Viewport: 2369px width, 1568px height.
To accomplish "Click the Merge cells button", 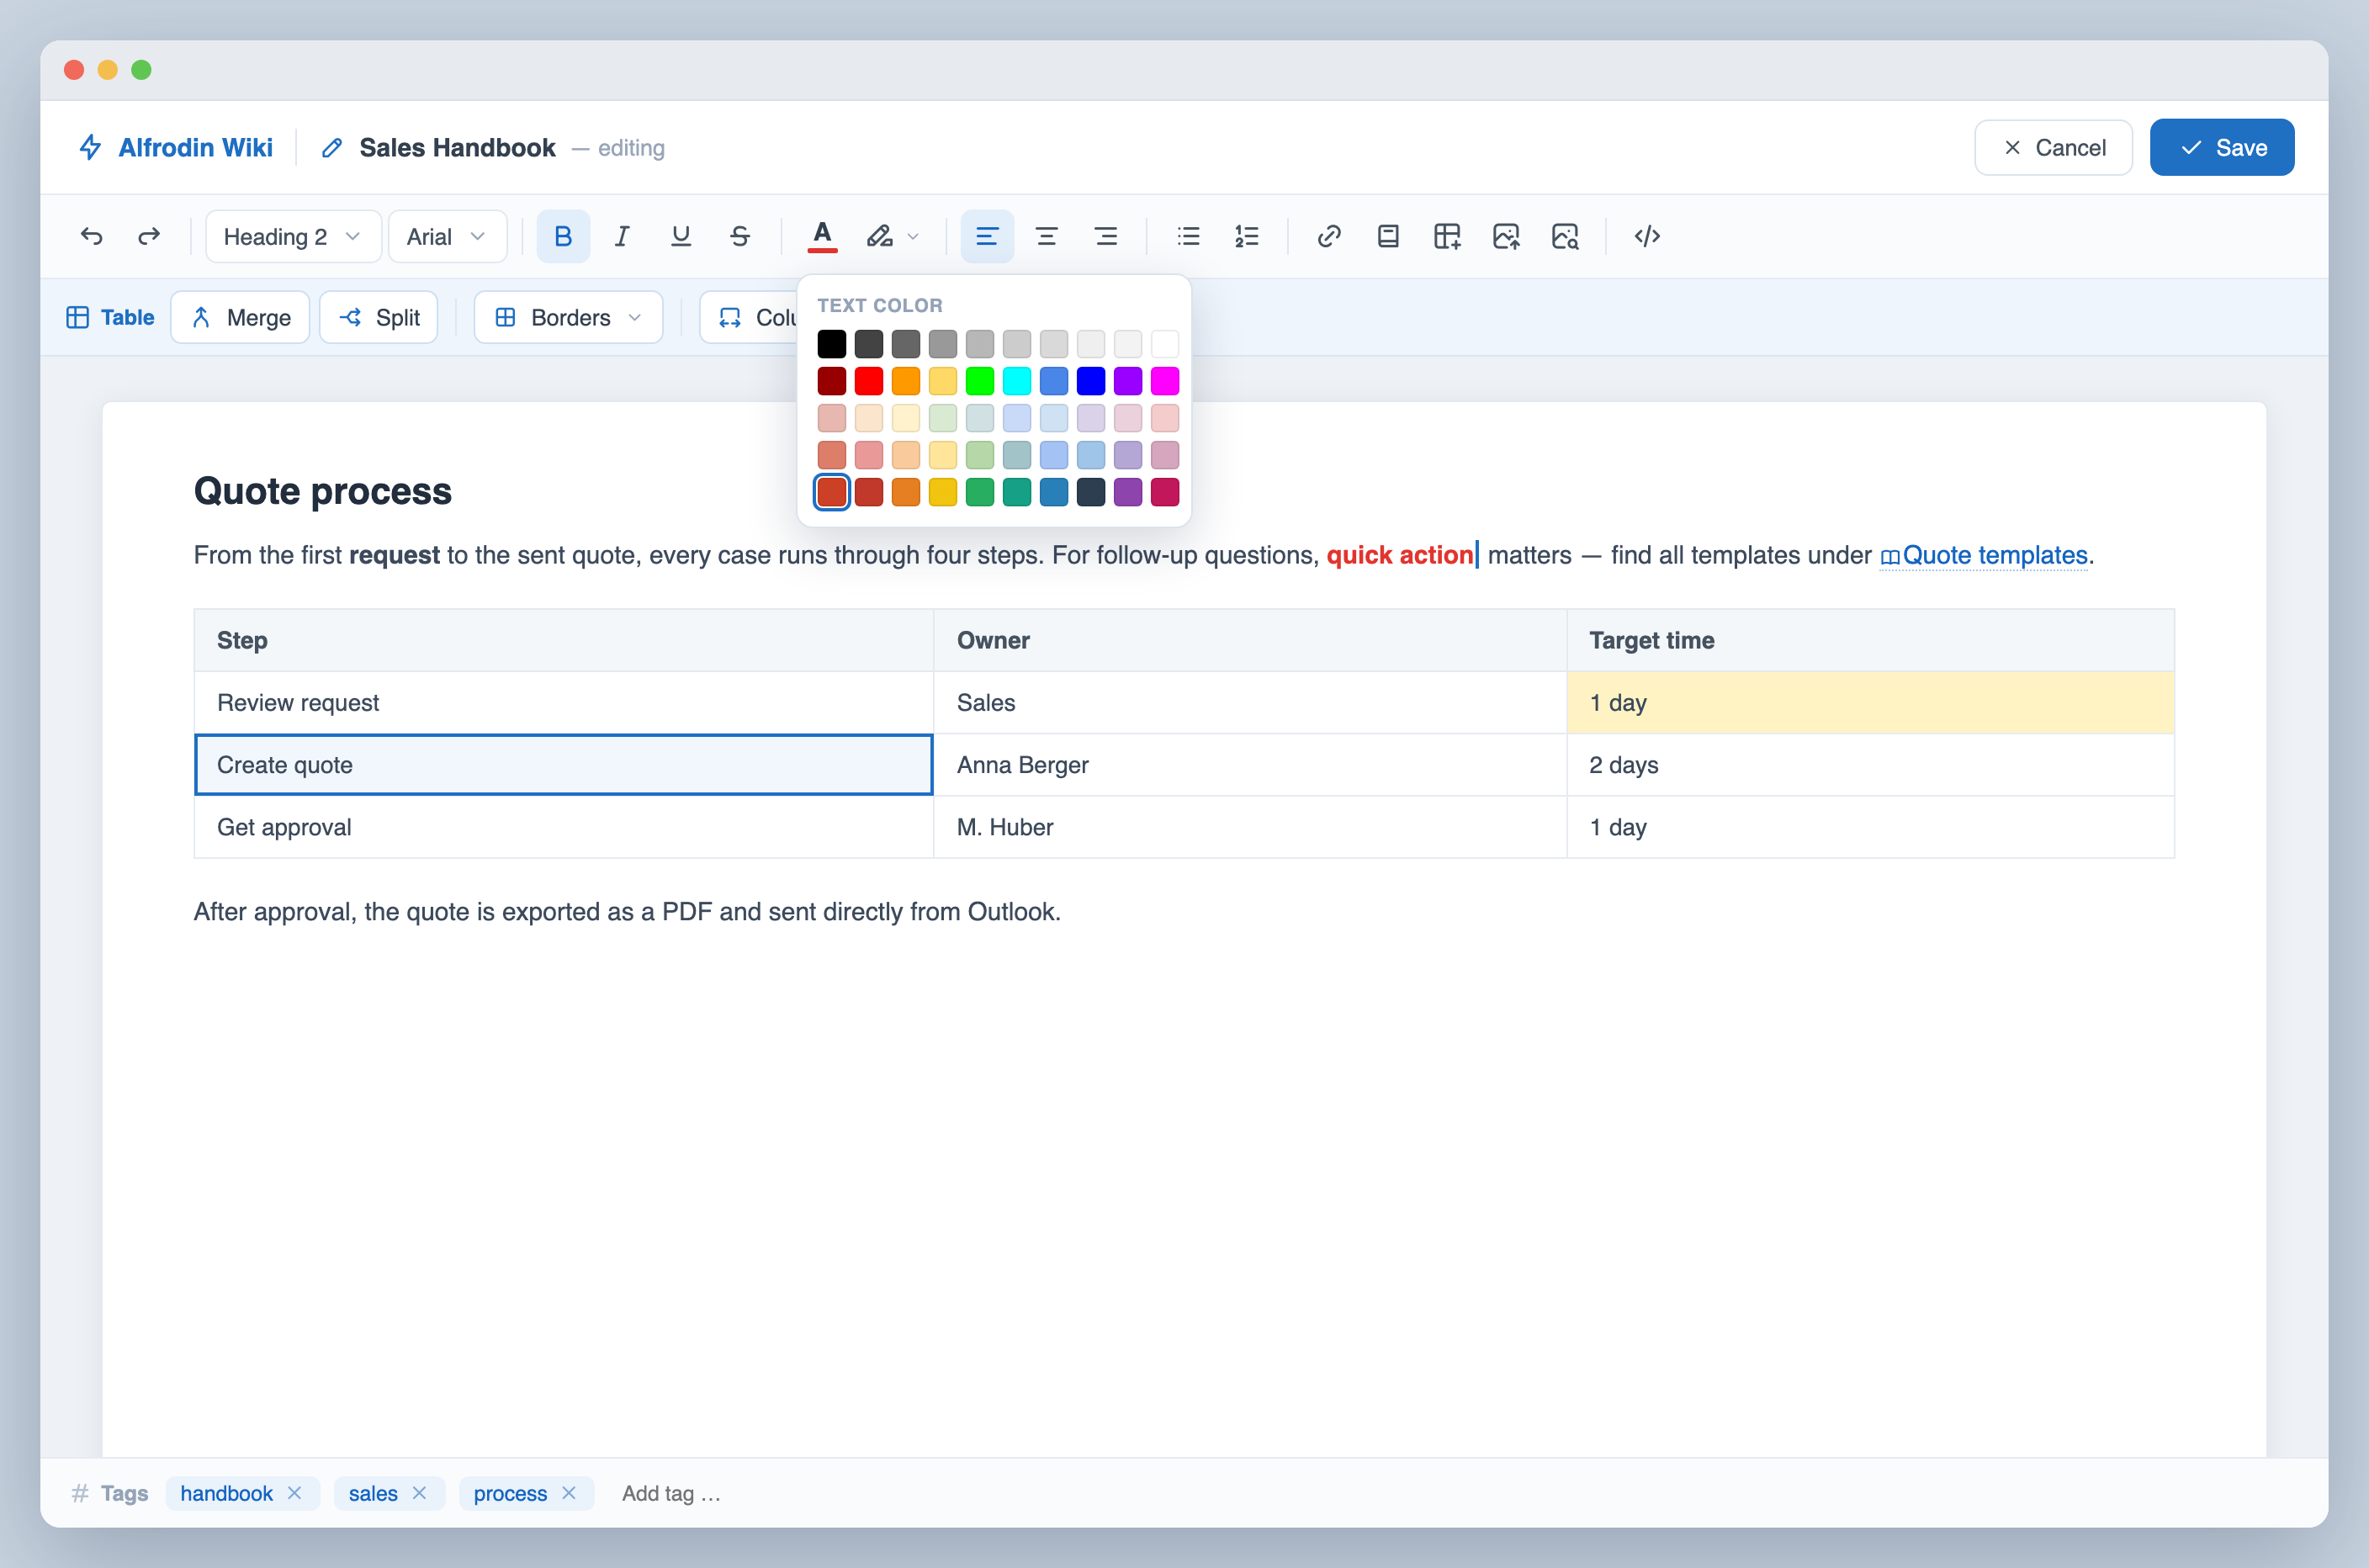I will click(x=240, y=317).
